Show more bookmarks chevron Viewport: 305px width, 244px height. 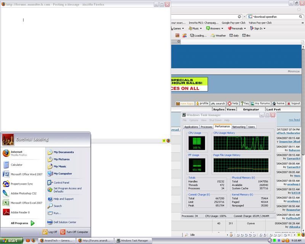302,23
